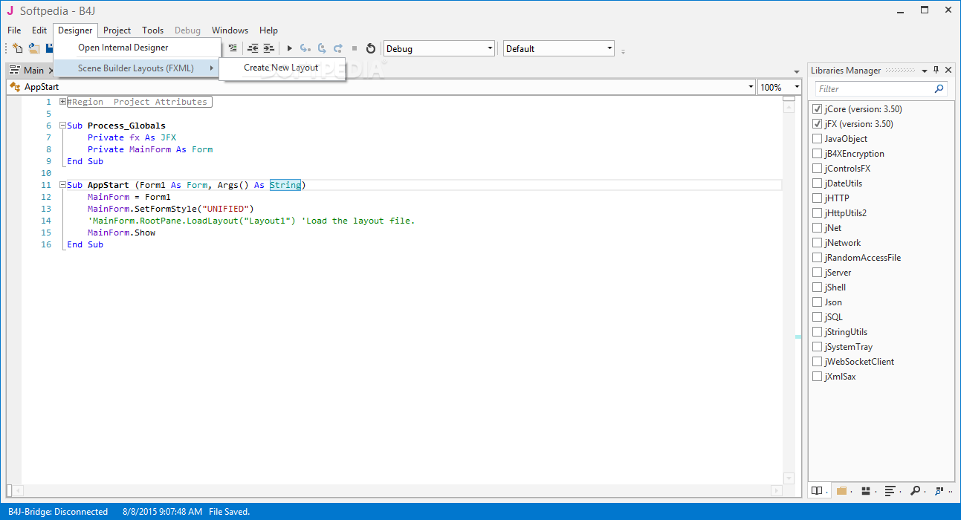Enable the jB4XEncryption library
The height and width of the screenshot is (520, 961).
pyautogui.click(x=818, y=154)
